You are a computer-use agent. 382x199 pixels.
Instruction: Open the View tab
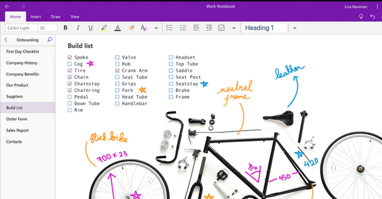point(75,17)
